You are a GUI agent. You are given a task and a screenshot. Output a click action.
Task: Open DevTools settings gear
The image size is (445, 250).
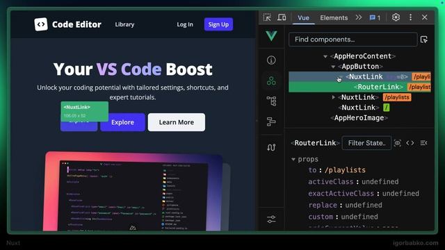coord(396,17)
